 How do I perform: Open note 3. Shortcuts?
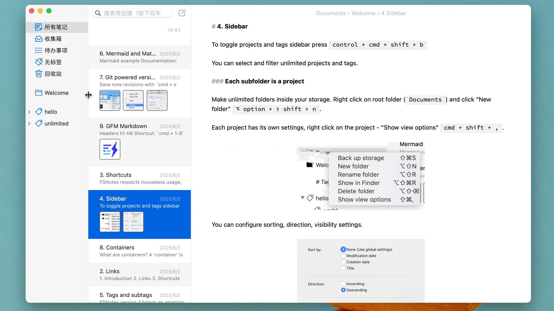pos(140,178)
